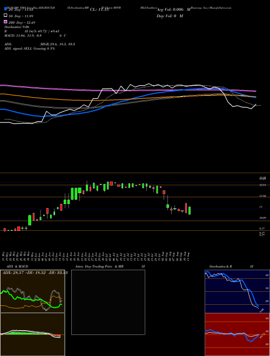The image size is (270, 356).
Task: Click the 12.84 price axis label
Action: click(x=263, y=185)
